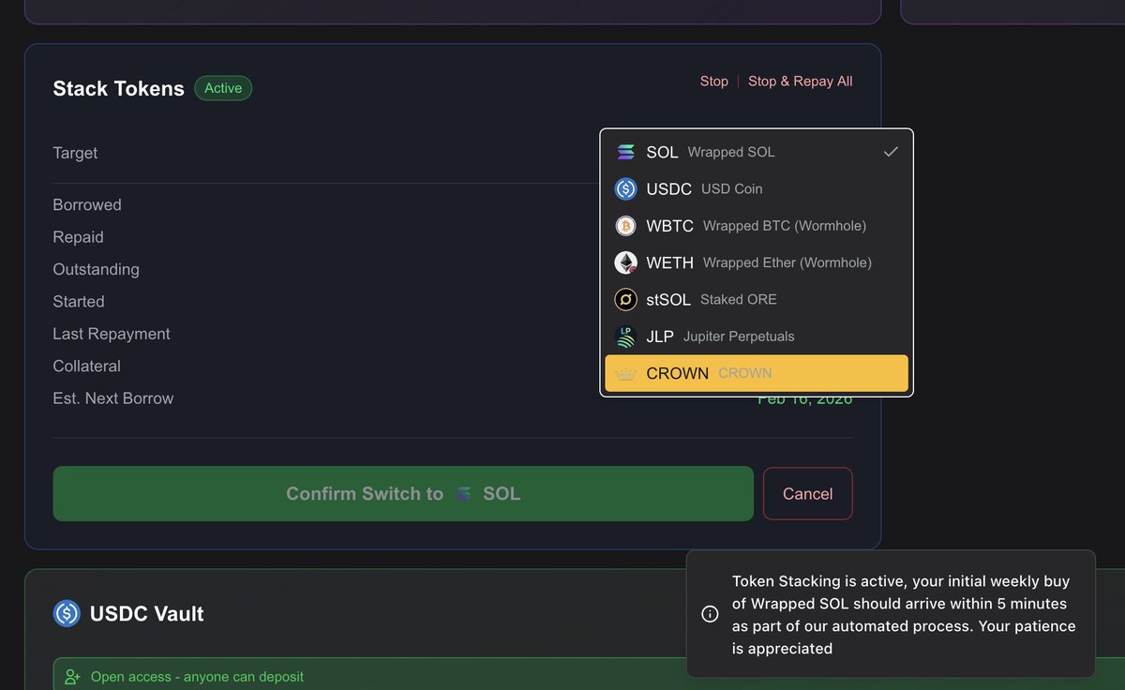Click the Outstanding row label

(96, 269)
